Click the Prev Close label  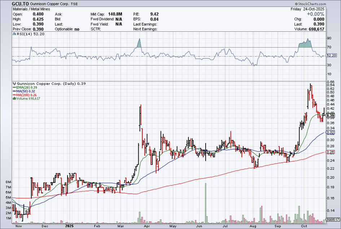coord(22,29)
